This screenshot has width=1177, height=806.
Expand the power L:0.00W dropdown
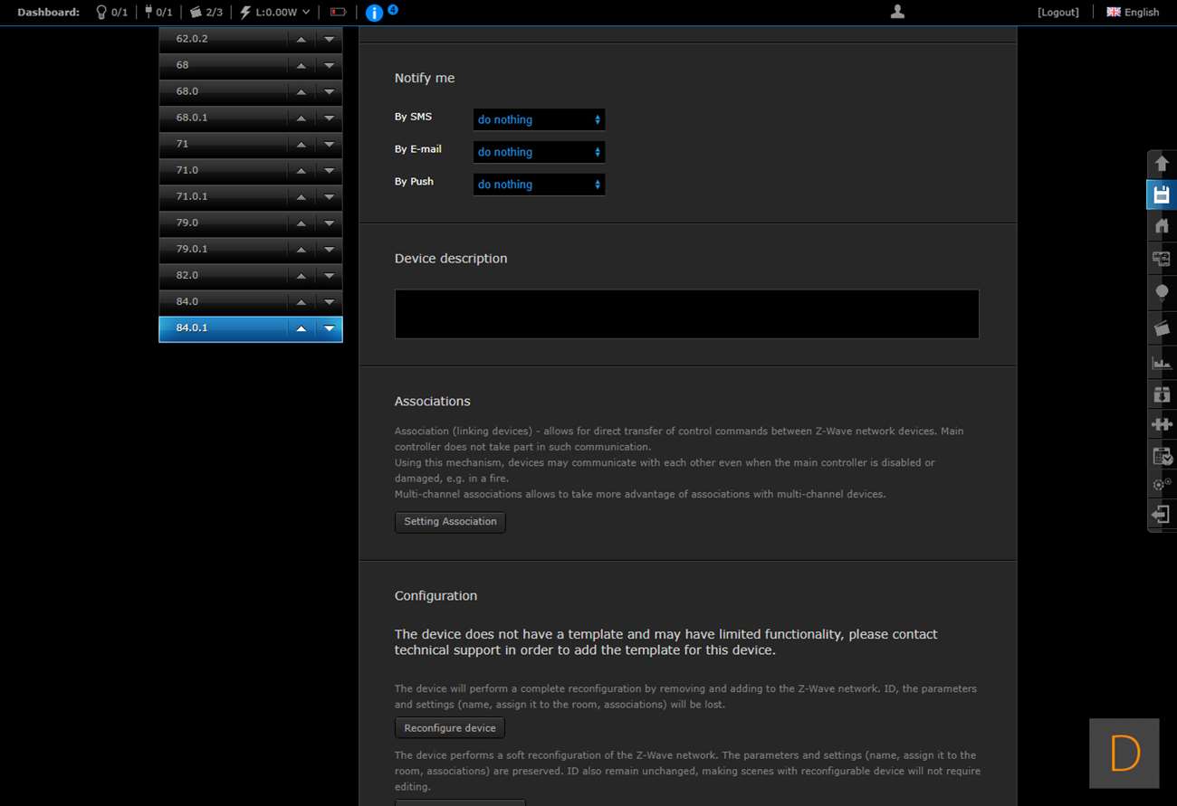pos(275,13)
